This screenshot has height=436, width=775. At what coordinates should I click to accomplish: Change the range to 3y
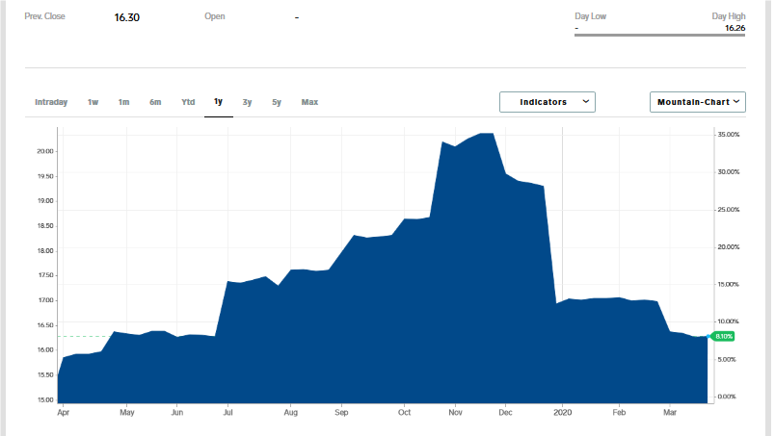[x=248, y=102]
